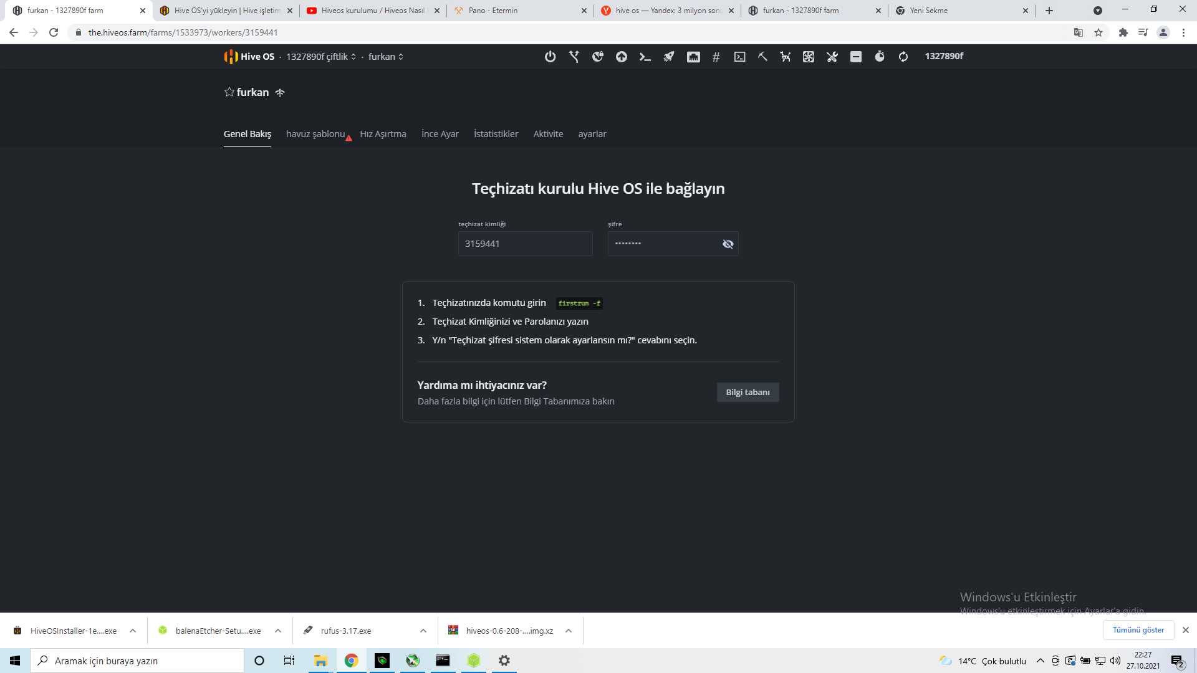
Task: Click the rocket icon in toolbar
Action: click(669, 57)
